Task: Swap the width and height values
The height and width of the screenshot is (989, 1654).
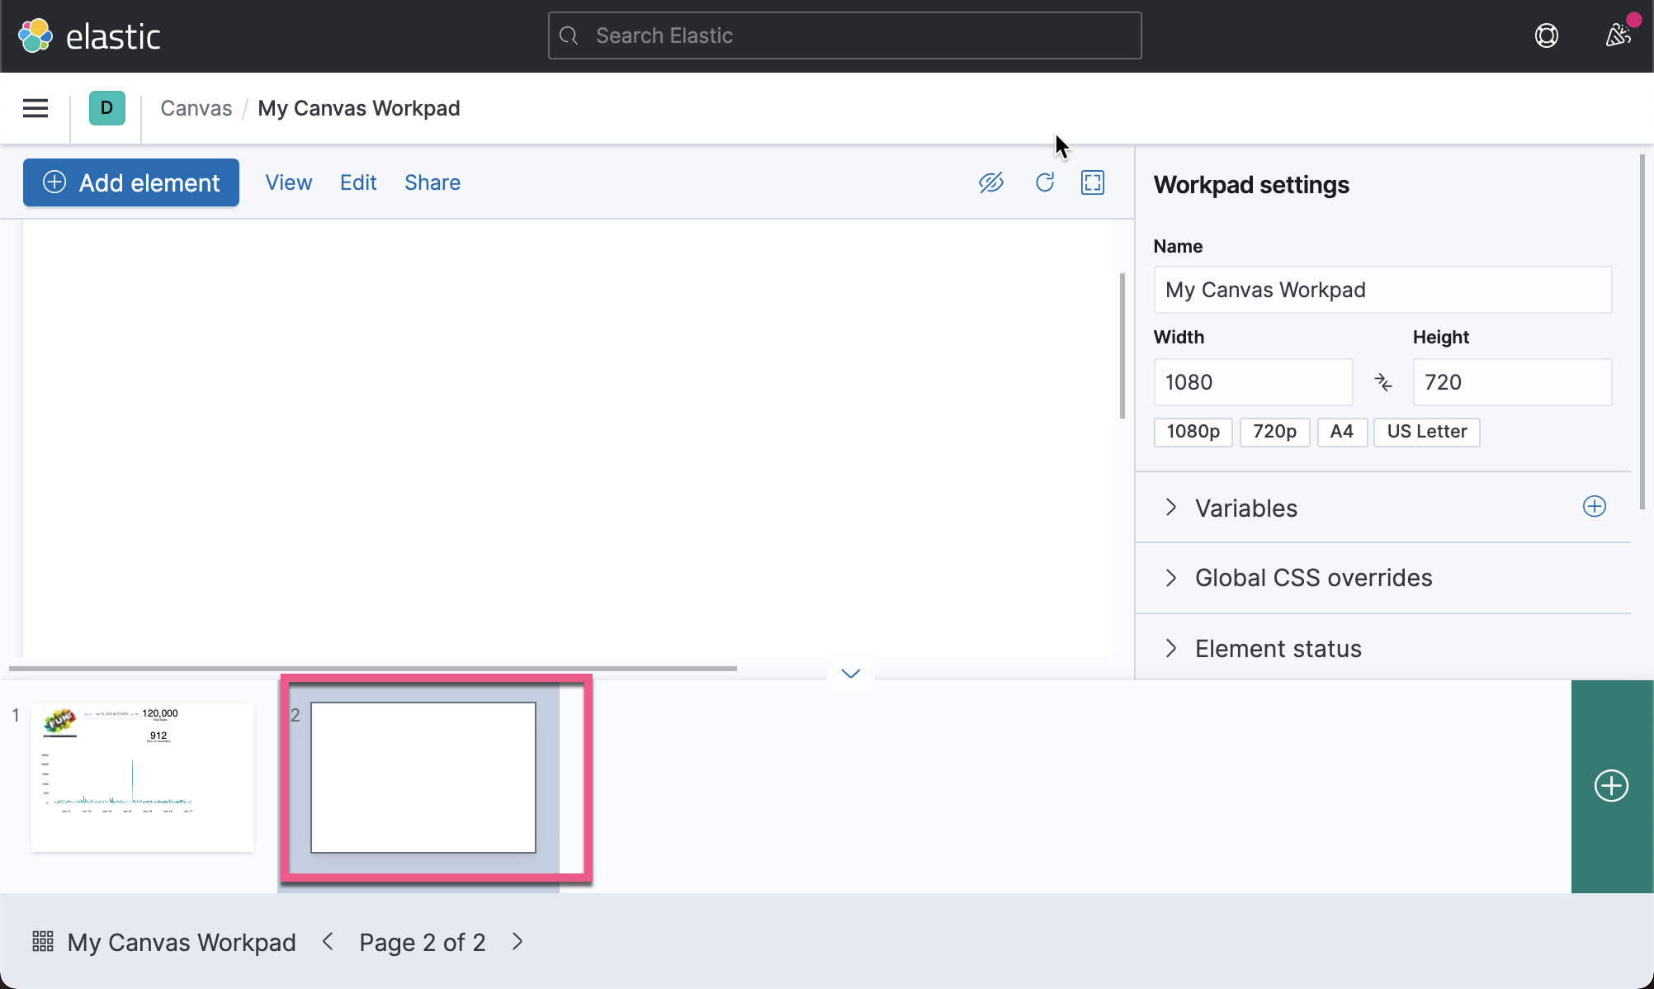Action: pos(1383,381)
